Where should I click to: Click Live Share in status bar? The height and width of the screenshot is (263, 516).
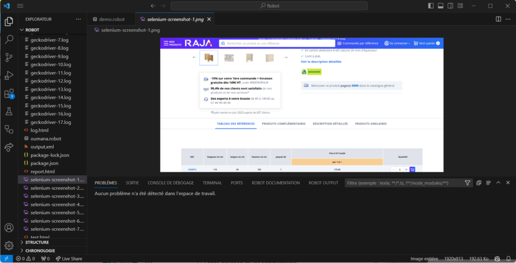69,259
